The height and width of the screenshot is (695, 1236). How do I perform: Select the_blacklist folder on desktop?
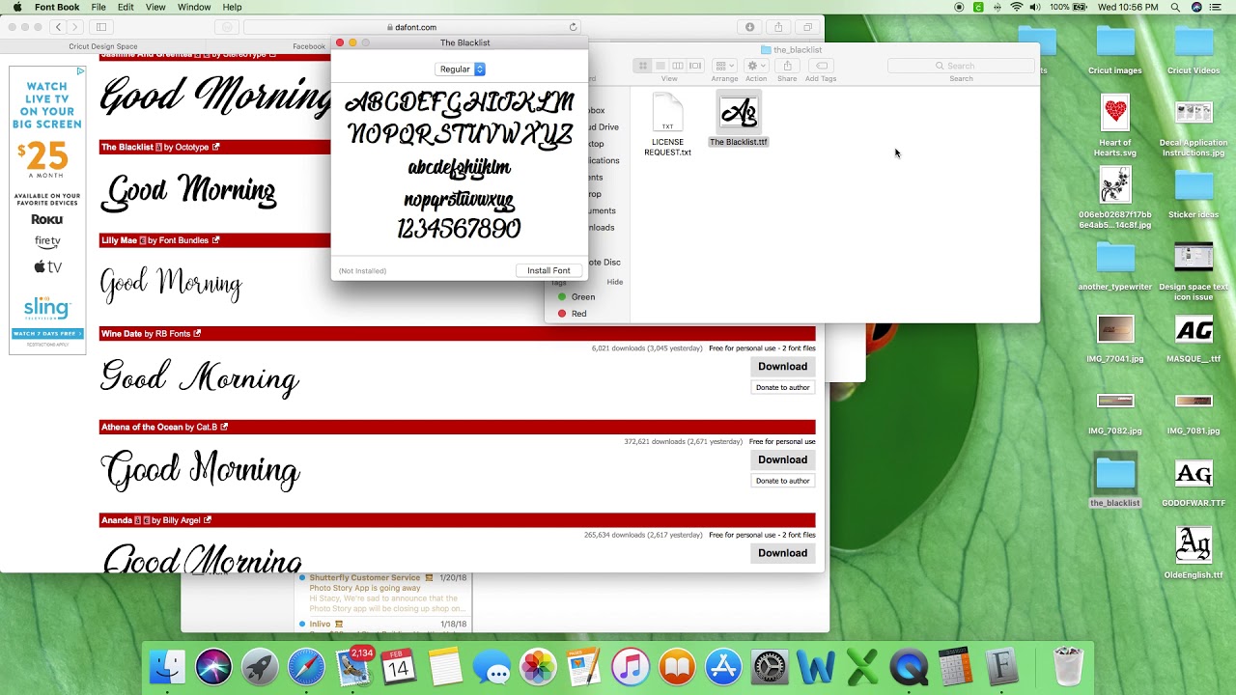tap(1115, 482)
